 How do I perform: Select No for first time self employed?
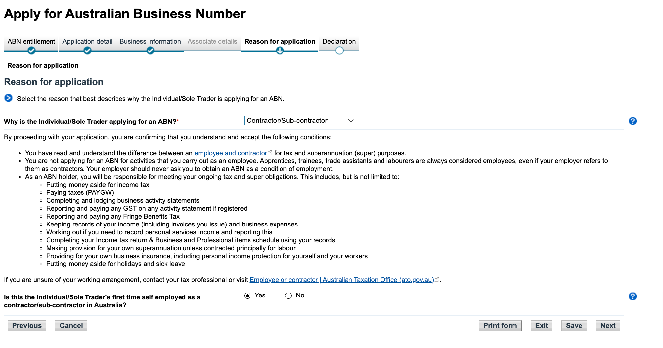tap(288, 296)
